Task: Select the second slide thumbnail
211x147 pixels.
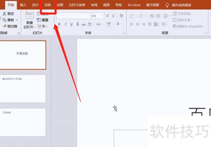Action: coord(23,89)
